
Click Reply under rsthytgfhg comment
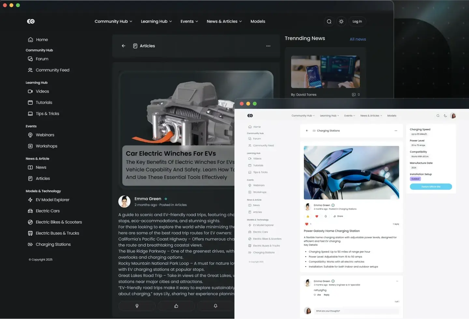(326, 295)
